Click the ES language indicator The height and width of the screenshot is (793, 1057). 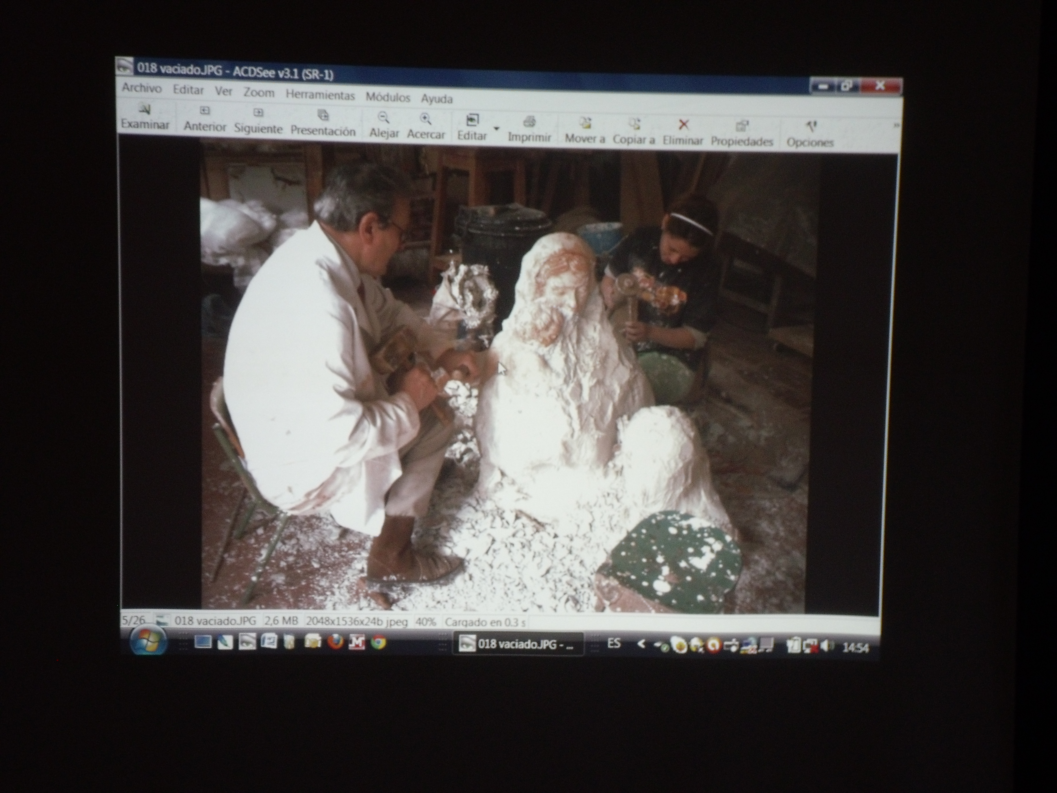pos(614,644)
